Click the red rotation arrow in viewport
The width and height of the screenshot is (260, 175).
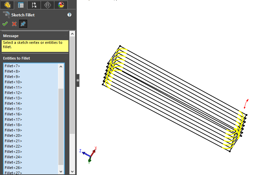click(246, 104)
